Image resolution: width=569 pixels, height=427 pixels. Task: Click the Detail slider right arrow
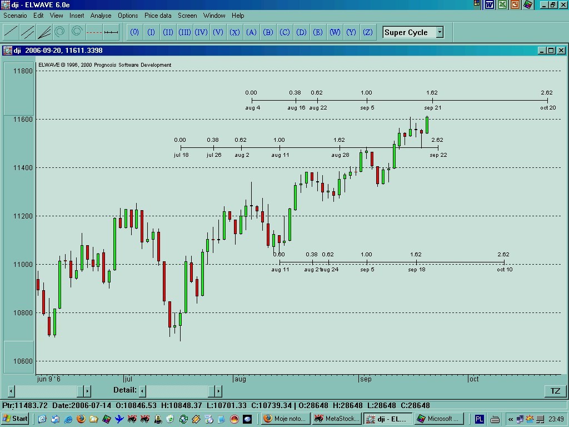tap(218, 391)
